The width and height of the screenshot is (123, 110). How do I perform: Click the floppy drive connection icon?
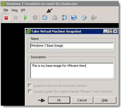tap(74, 18)
